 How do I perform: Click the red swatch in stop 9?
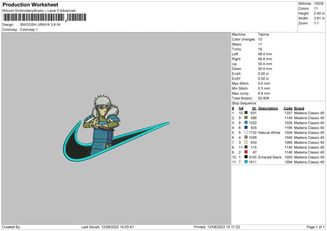pyautogui.click(x=246, y=152)
